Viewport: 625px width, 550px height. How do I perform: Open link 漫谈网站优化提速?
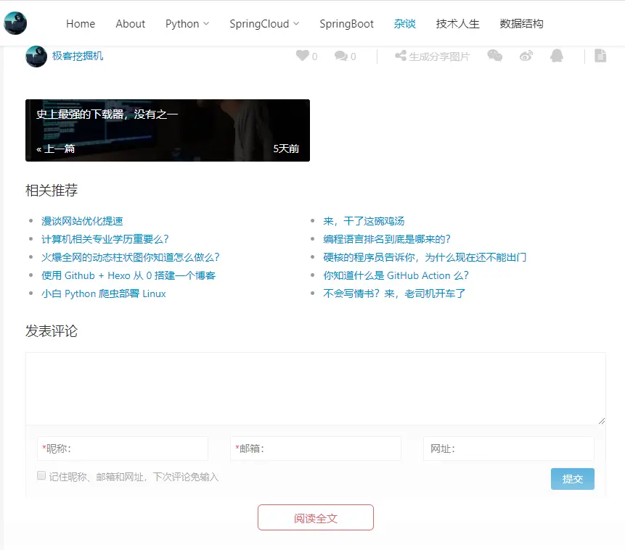pyautogui.click(x=82, y=221)
